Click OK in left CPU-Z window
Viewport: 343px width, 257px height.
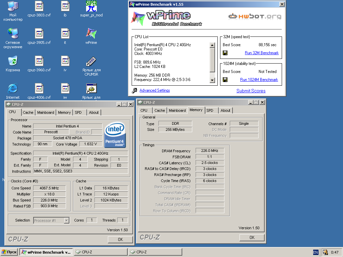tap(120, 240)
